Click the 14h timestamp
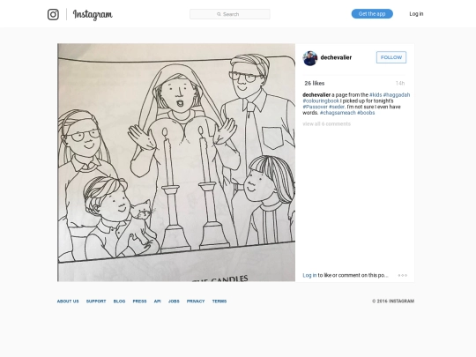The width and height of the screenshot is (476, 357). click(400, 83)
